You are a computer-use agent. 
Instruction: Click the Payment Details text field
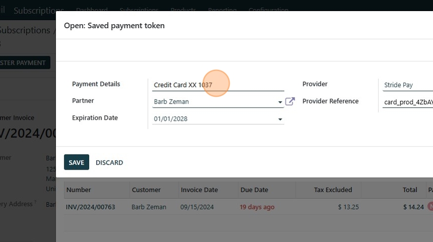click(x=218, y=85)
